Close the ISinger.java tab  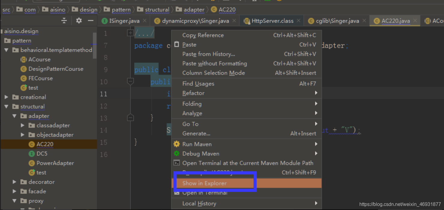pos(145,21)
